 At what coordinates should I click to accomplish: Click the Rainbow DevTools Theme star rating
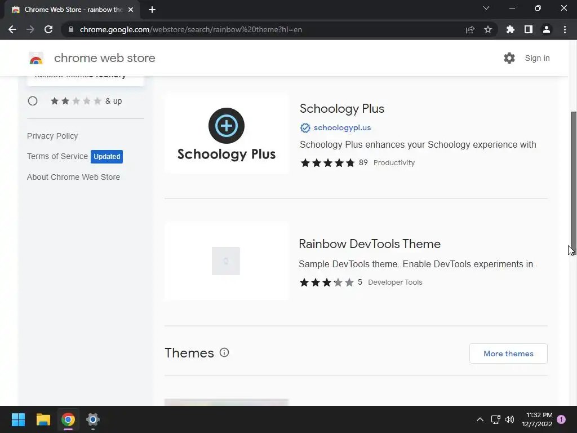(x=327, y=282)
